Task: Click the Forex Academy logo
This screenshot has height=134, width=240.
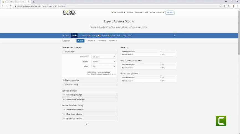Action: (x=69, y=13)
